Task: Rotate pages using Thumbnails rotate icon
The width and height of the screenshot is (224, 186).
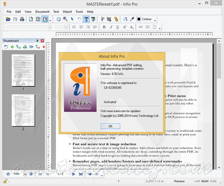Action: tap(6, 47)
